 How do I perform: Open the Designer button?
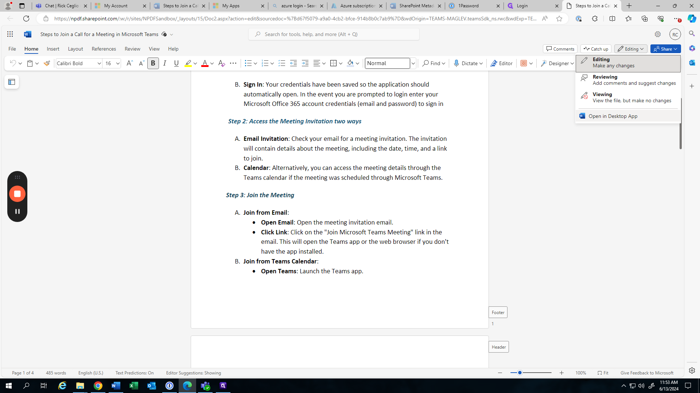pyautogui.click(x=557, y=63)
